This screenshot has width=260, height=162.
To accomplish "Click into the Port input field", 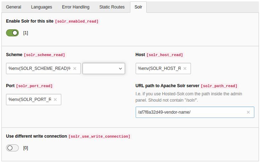I will (x=30, y=100).
